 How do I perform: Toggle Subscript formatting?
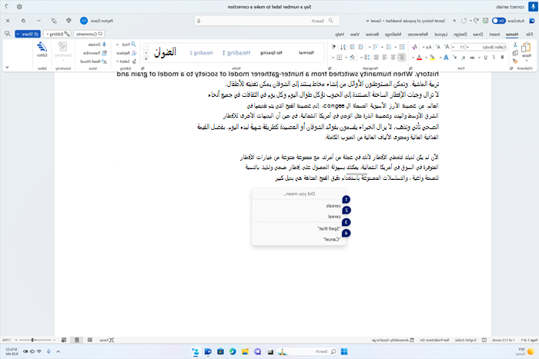(464, 58)
